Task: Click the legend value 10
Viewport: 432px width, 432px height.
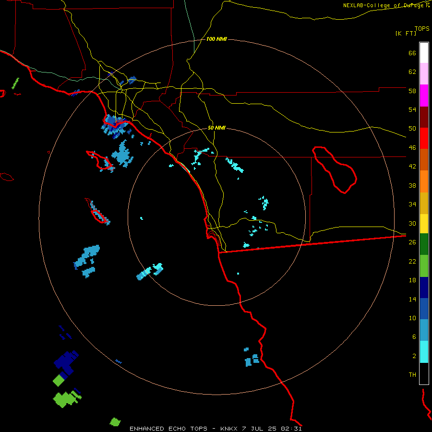Action: pyautogui.click(x=412, y=318)
